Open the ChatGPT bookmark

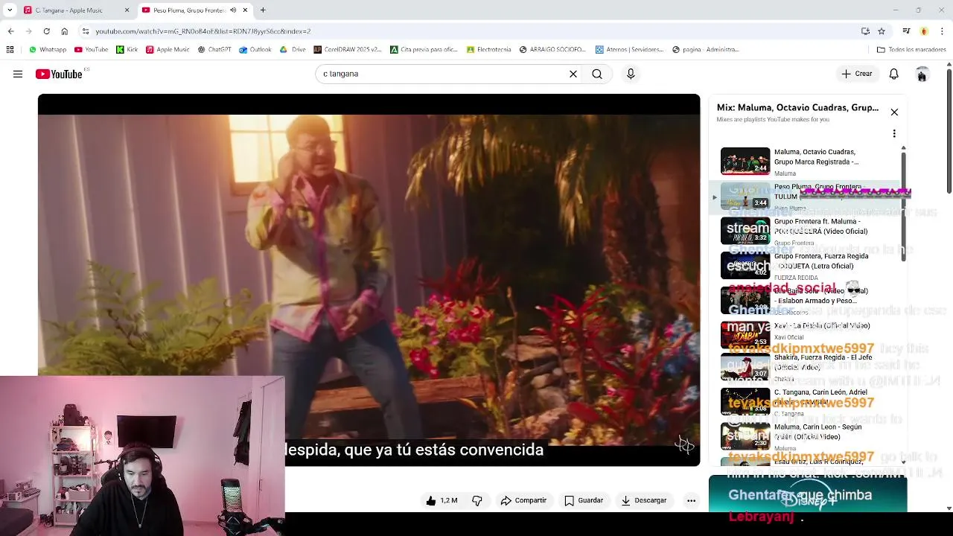(214, 50)
